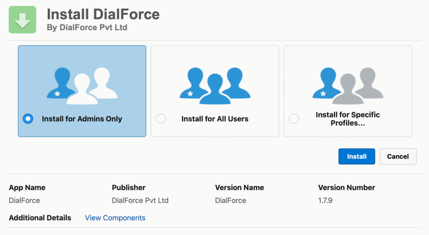Click the DialForce app name value

coord(24,200)
